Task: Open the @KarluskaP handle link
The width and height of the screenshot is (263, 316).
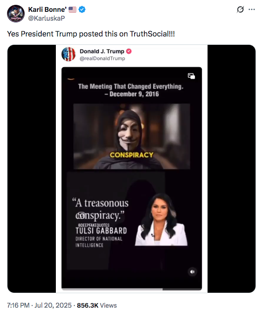Action: pyautogui.click(x=47, y=18)
